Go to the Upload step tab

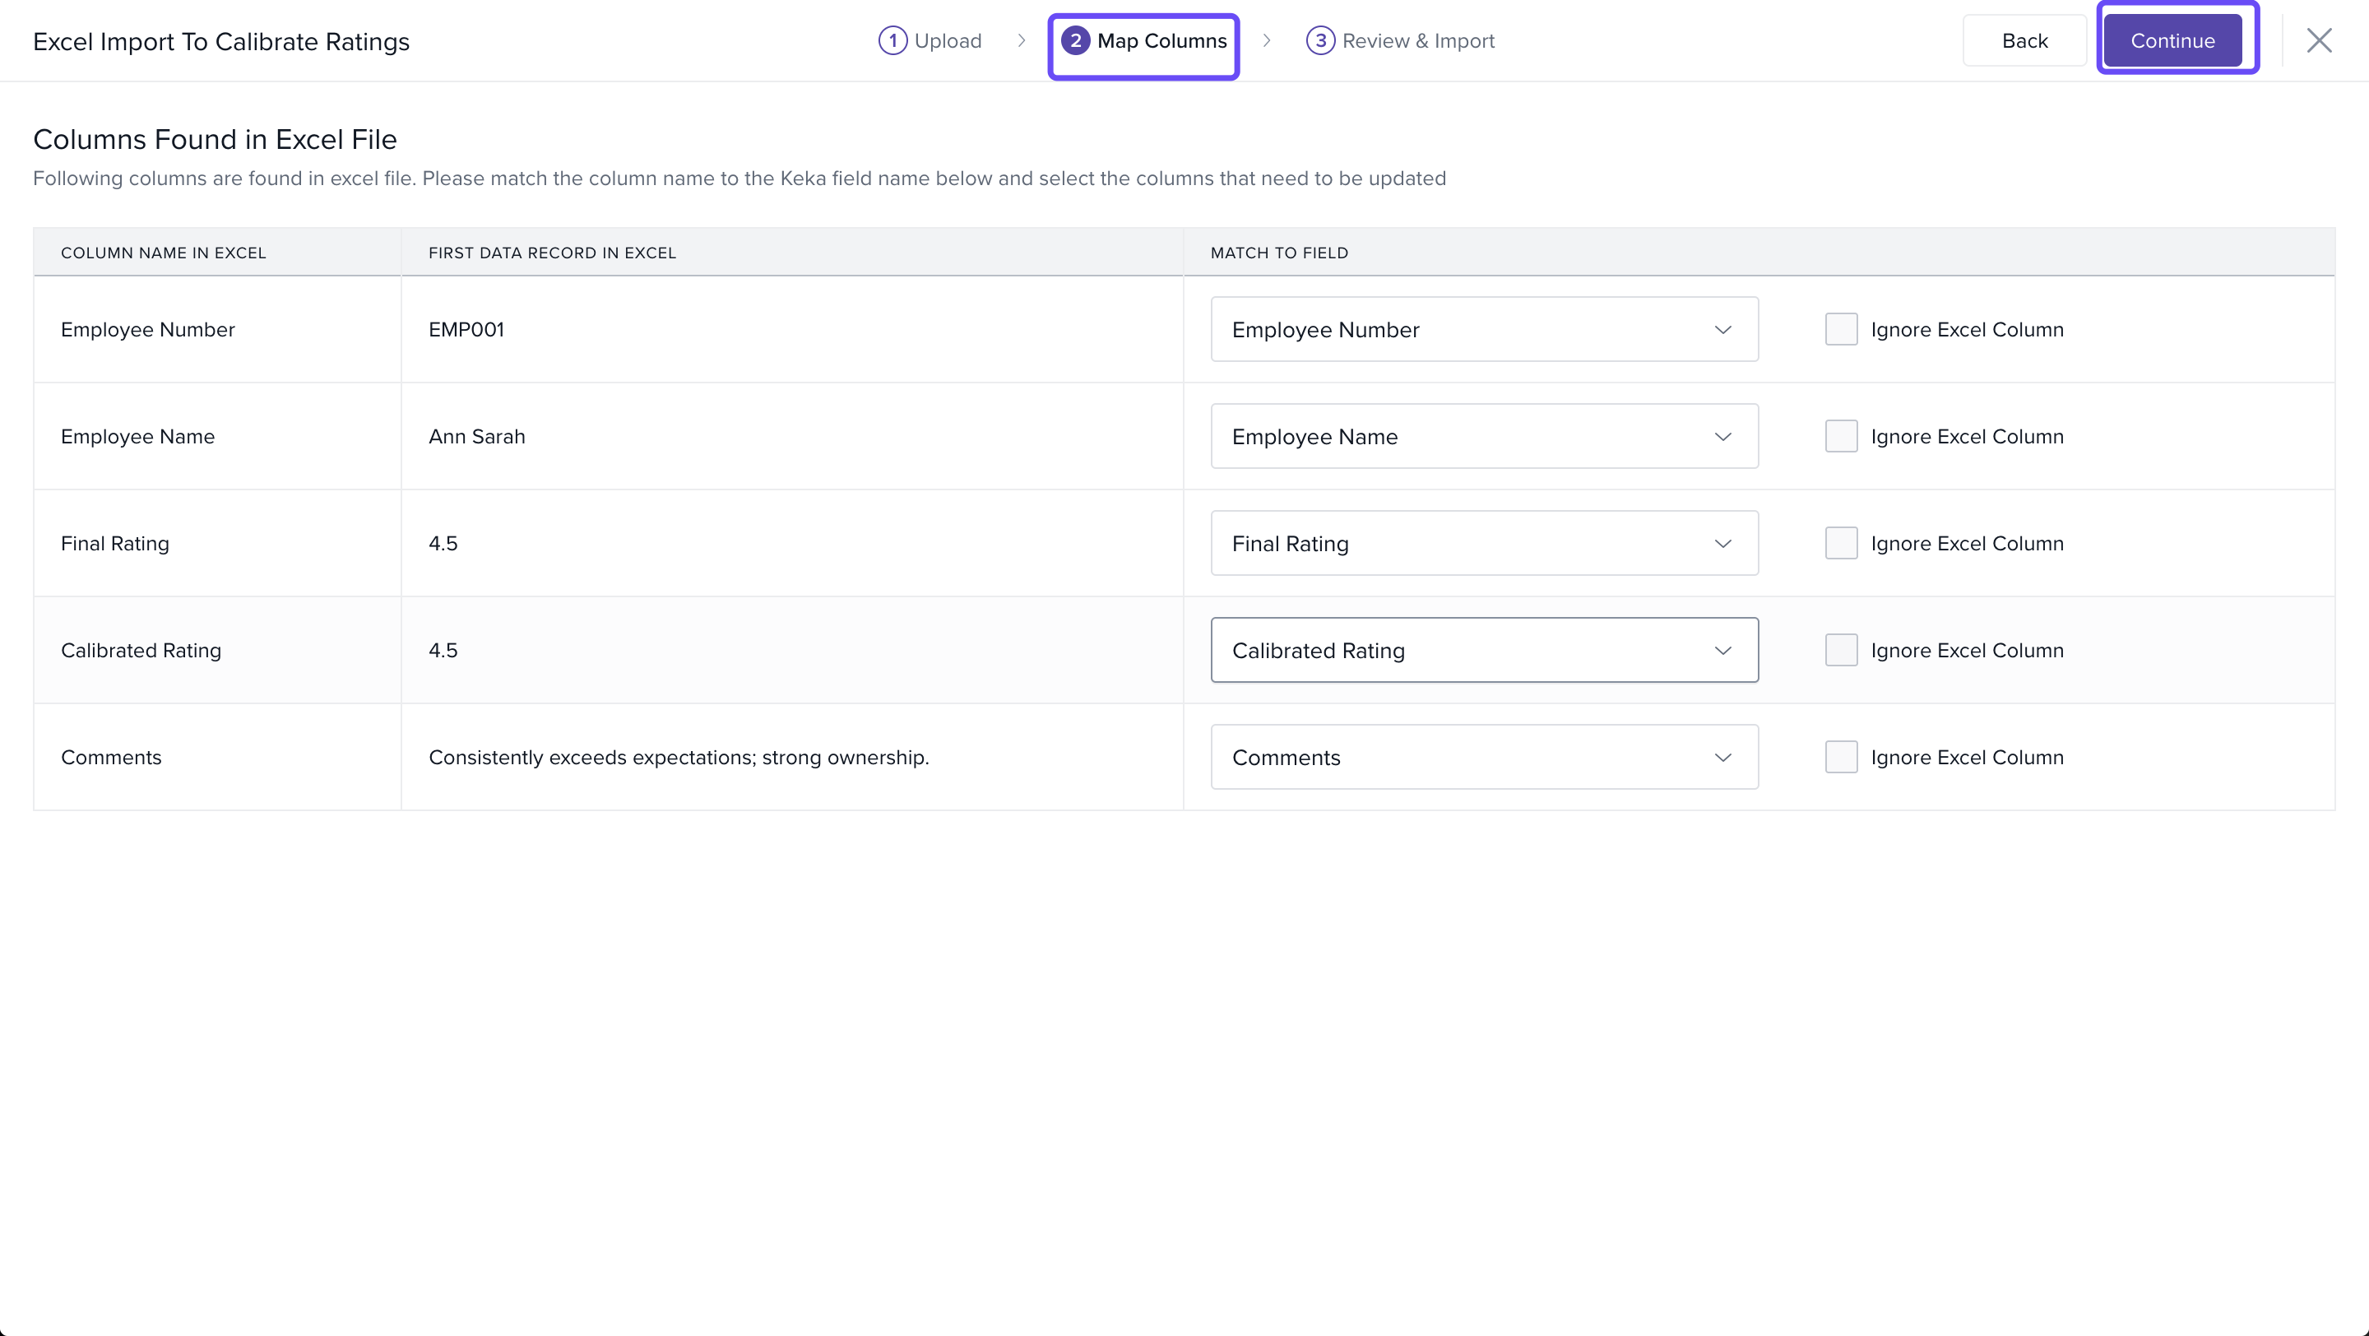(948, 40)
